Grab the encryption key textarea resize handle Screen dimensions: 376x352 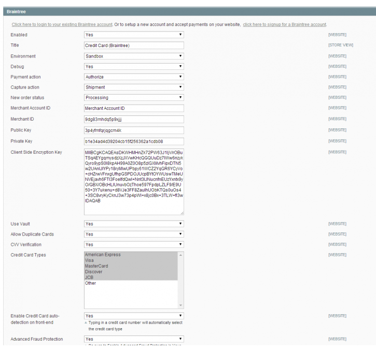(x=182, y=213)
